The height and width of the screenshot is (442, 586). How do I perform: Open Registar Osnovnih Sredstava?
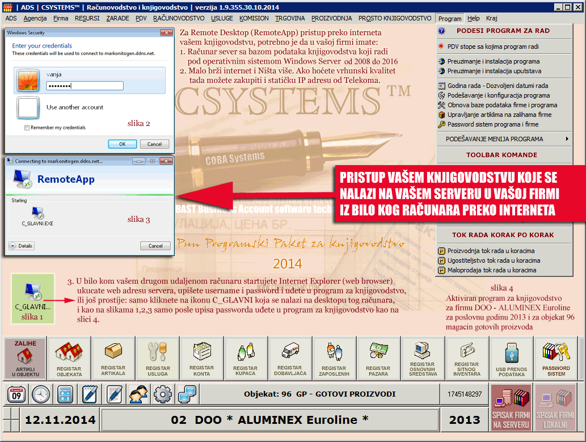tap(423, 358)
